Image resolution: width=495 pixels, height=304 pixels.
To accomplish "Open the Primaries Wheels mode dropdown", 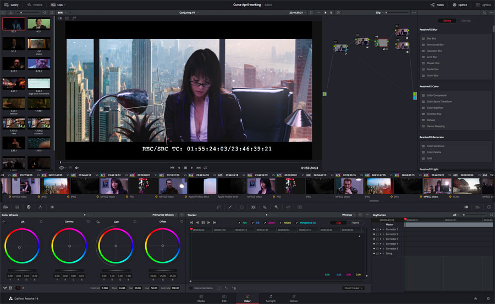I will 164,215.
